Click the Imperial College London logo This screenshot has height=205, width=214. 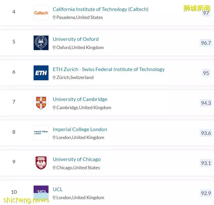tap(41, 133)
